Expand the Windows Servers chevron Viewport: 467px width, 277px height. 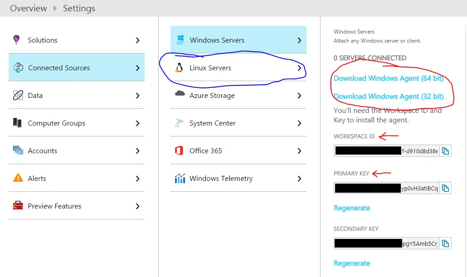(x=299, y=40)
